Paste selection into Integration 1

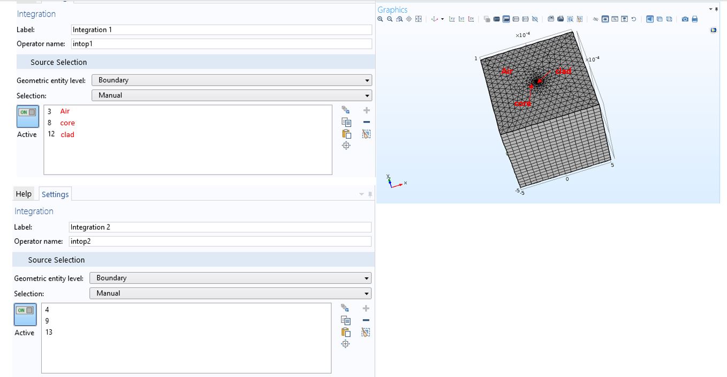(x=346, y=134)
